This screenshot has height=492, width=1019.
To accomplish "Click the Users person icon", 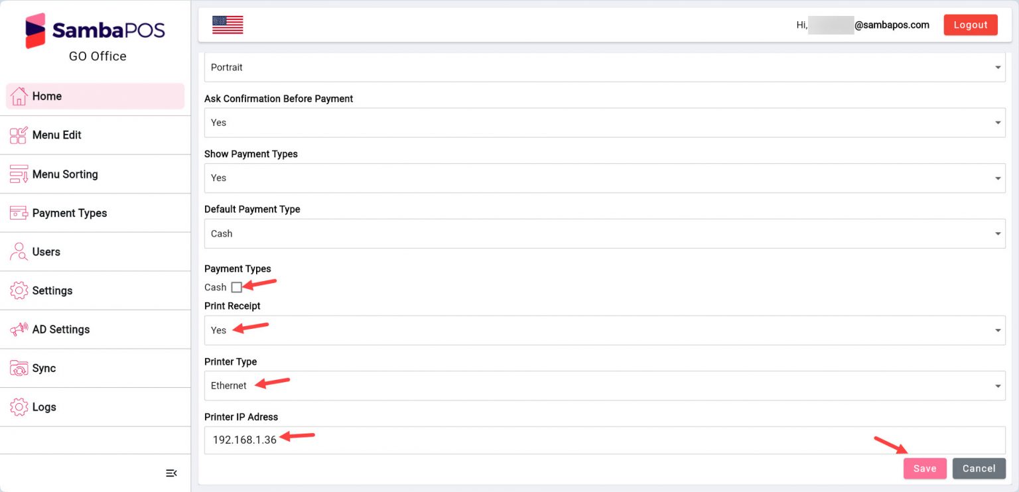I will (19, 252).
